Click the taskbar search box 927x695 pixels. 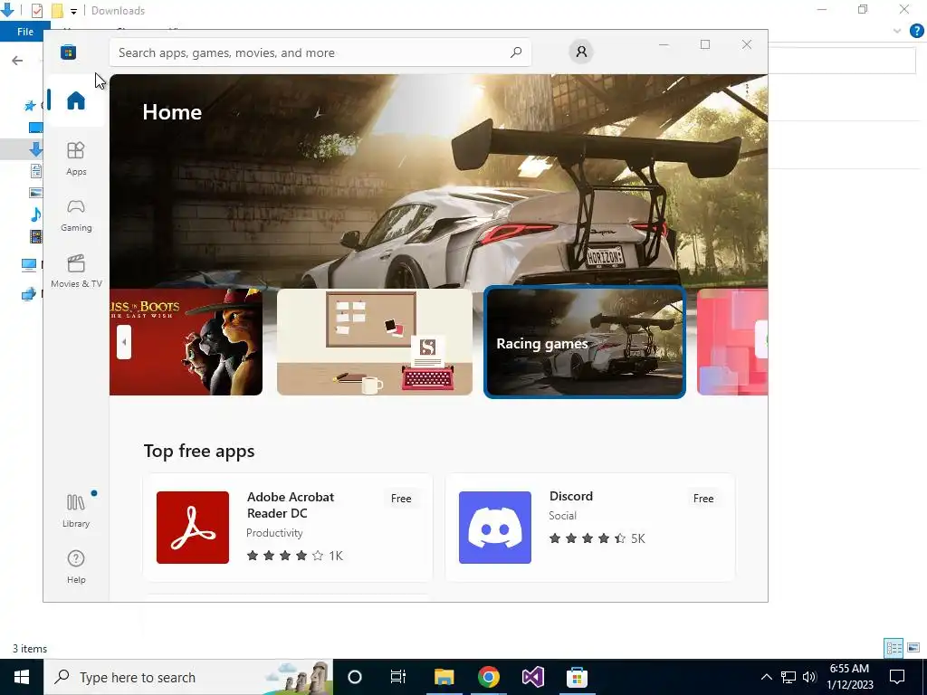[188, 677]
